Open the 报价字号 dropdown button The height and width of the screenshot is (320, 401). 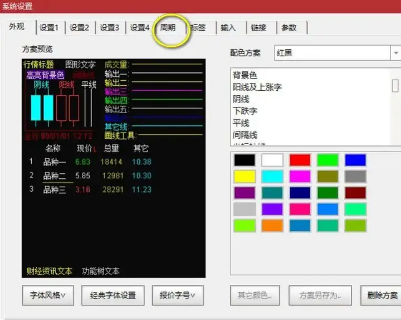(177, 295)
